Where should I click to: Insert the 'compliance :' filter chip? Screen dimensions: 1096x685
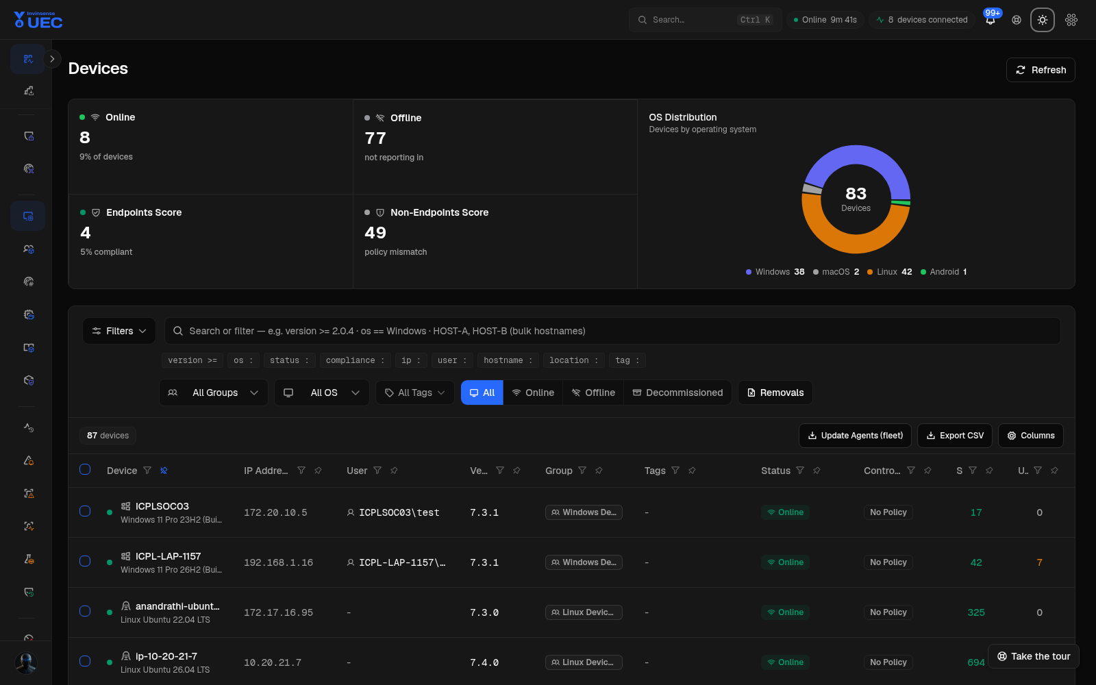pos(355,360)
